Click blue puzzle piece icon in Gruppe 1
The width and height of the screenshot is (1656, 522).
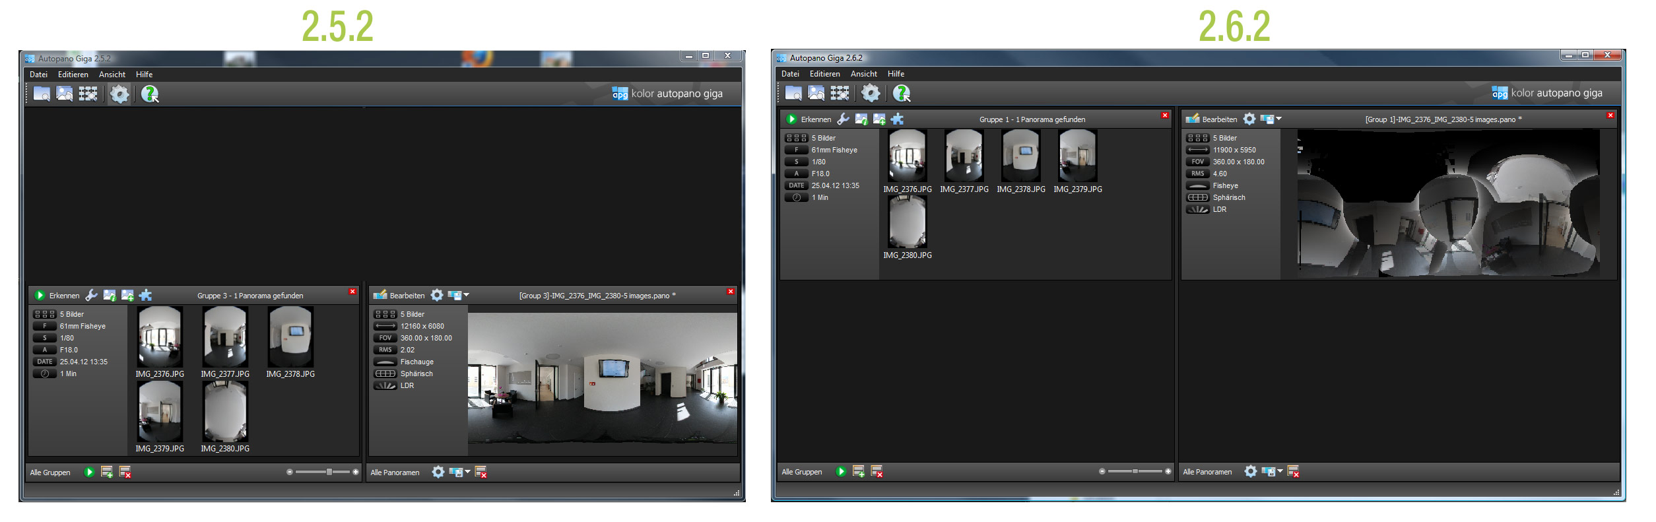point(897,119)
